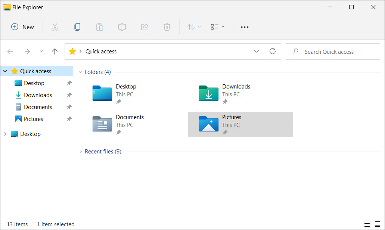Click the pin icon beside sidebar Documents

pyautogui.click(x=69, y=107)
